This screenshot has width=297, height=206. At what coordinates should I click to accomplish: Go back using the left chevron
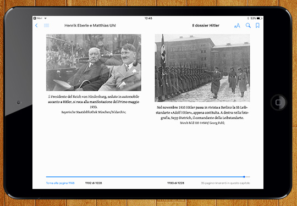[x=36, y=25]
